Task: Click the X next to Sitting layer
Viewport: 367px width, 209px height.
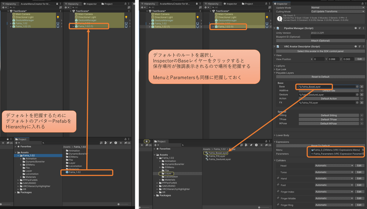Action: coord(362,115)
